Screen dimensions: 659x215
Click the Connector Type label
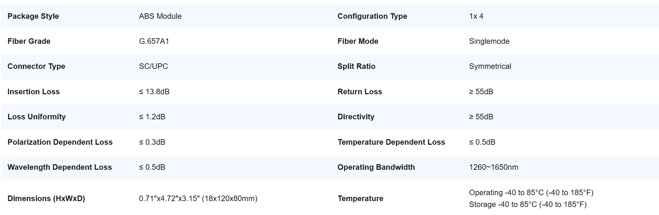click(x=36, y=66)
